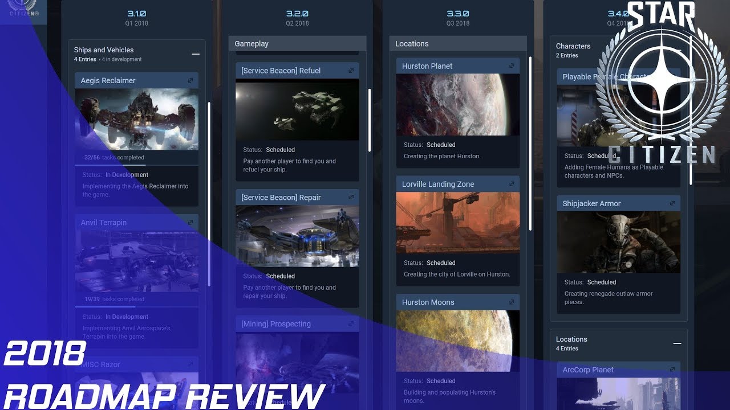Click the Lorville Landing Zone image
This screenshot has height=410, width=730.
pos(458,223)
